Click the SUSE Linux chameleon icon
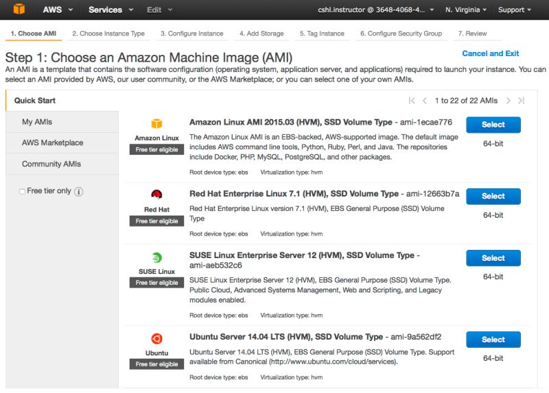Screen dimensions: 549x393 (x=156, y=257)
